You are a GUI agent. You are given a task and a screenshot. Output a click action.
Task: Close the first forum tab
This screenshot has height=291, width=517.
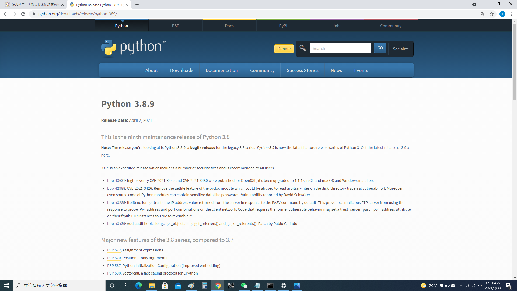[62, 5]
